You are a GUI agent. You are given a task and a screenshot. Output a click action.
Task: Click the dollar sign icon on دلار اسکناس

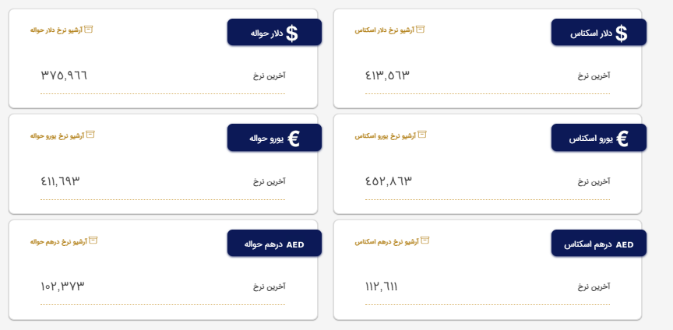click(x=621, y=33)
